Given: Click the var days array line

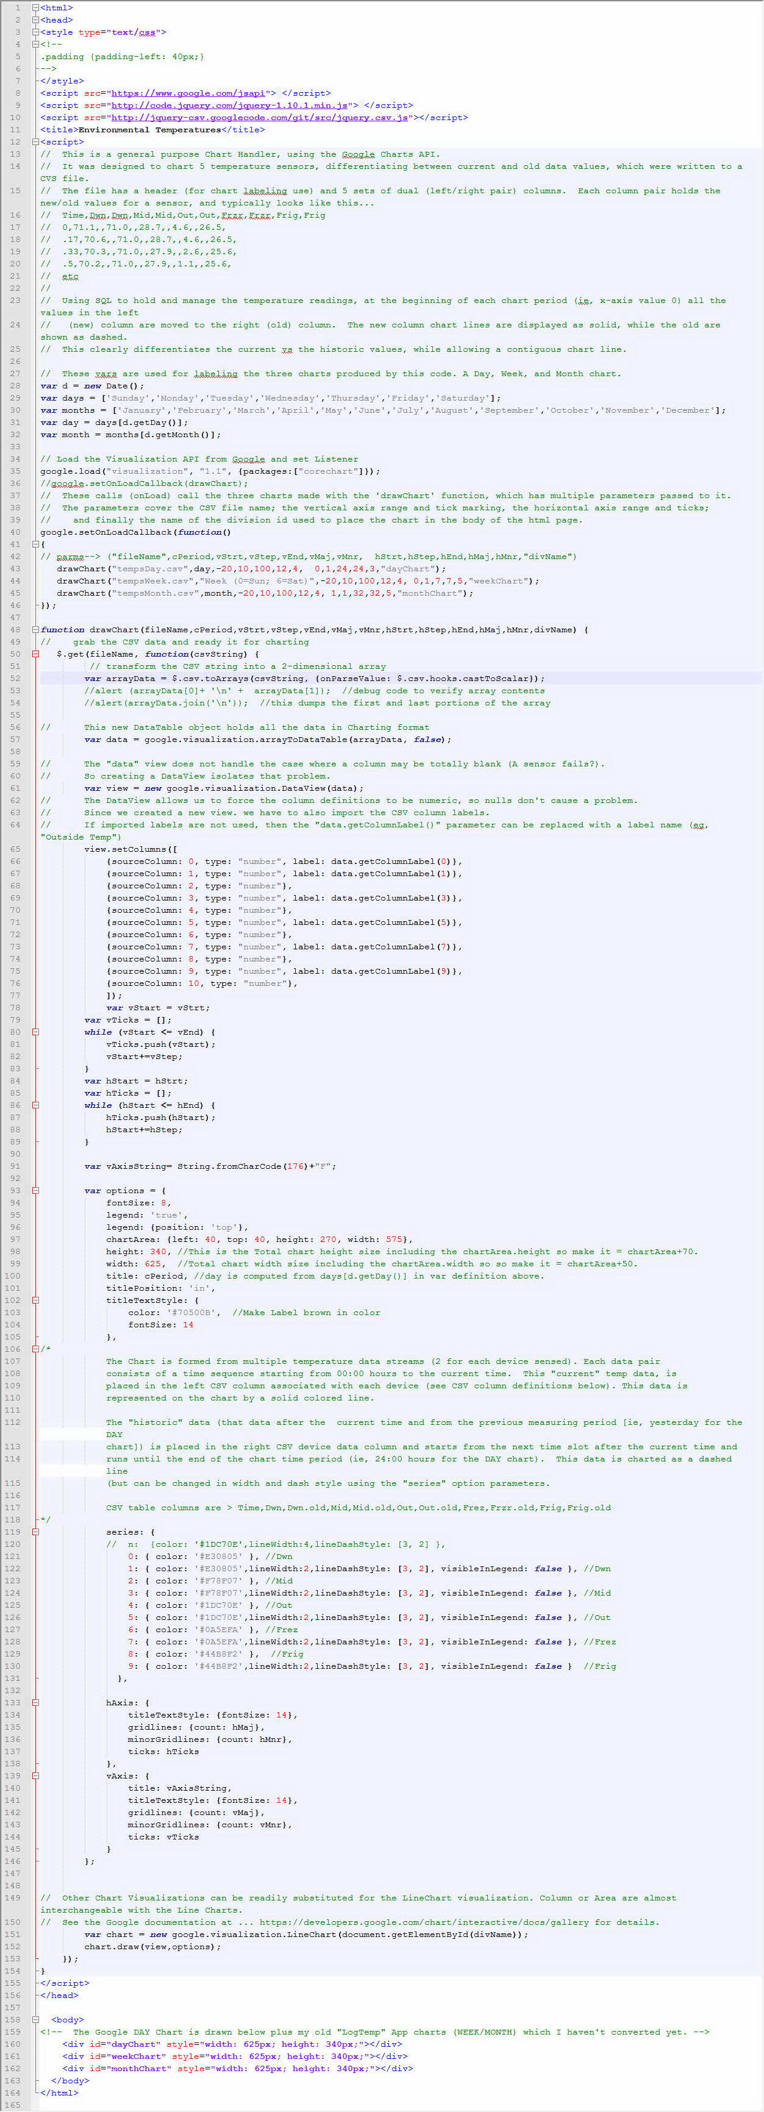Looking at the screenshot, I should click(271, 398).
